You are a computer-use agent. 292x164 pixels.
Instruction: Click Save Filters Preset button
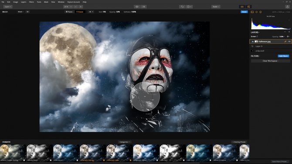pos(279,161)
